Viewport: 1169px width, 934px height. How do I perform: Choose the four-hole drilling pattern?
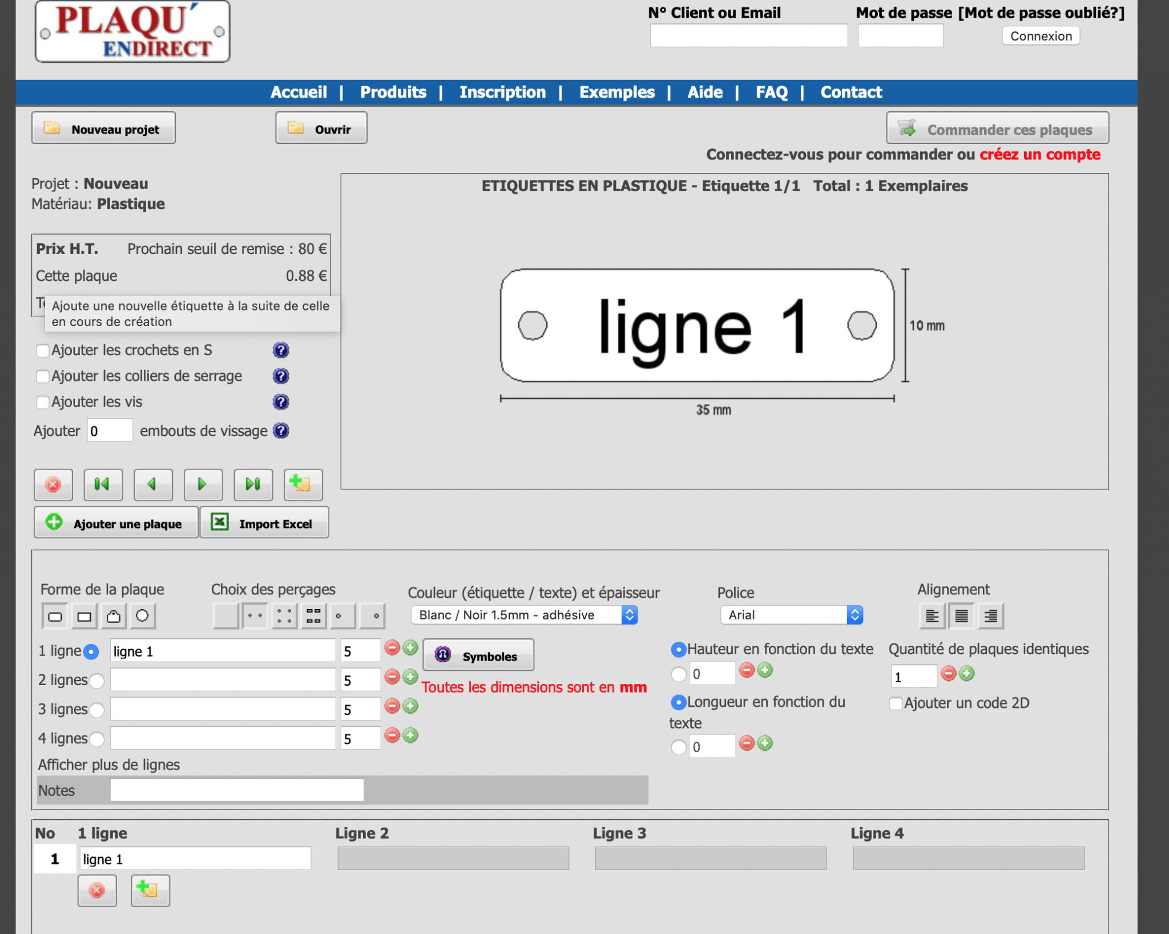[284, 615]
